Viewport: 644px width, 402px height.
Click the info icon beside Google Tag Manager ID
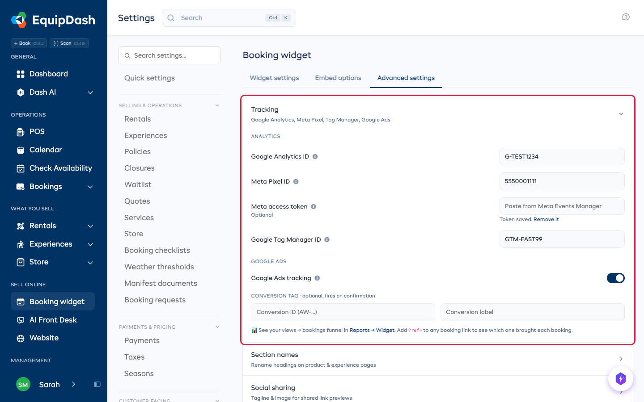tap(327, 240)
